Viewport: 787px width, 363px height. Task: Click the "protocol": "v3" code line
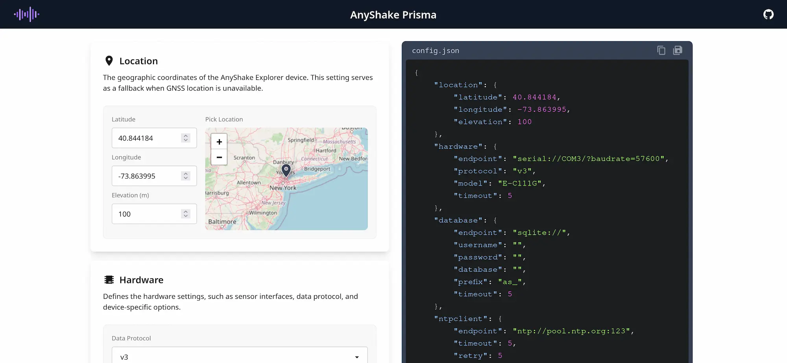(495, 171)
